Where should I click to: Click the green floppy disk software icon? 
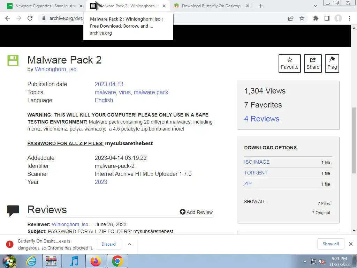click(13, 60)
